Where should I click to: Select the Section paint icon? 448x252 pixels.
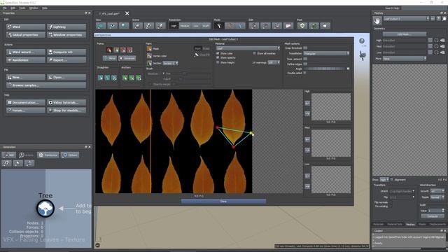(x=149, y=63)
